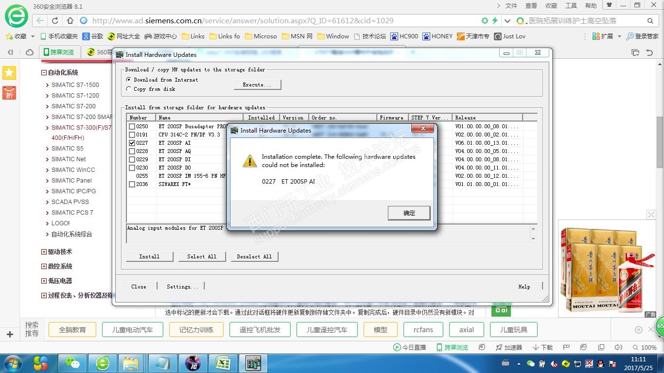Check the 0250 ET 200SP Busadapter checkbox
The image size is (664, 373).
coord(132,127)
